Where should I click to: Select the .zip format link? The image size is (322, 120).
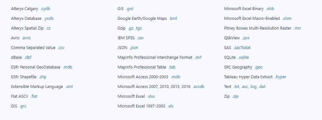click(x=235, y=96)
